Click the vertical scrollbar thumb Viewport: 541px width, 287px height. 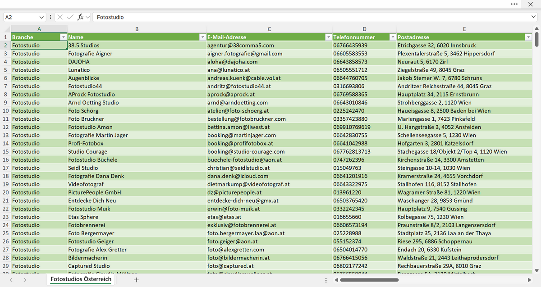point(536,39)
